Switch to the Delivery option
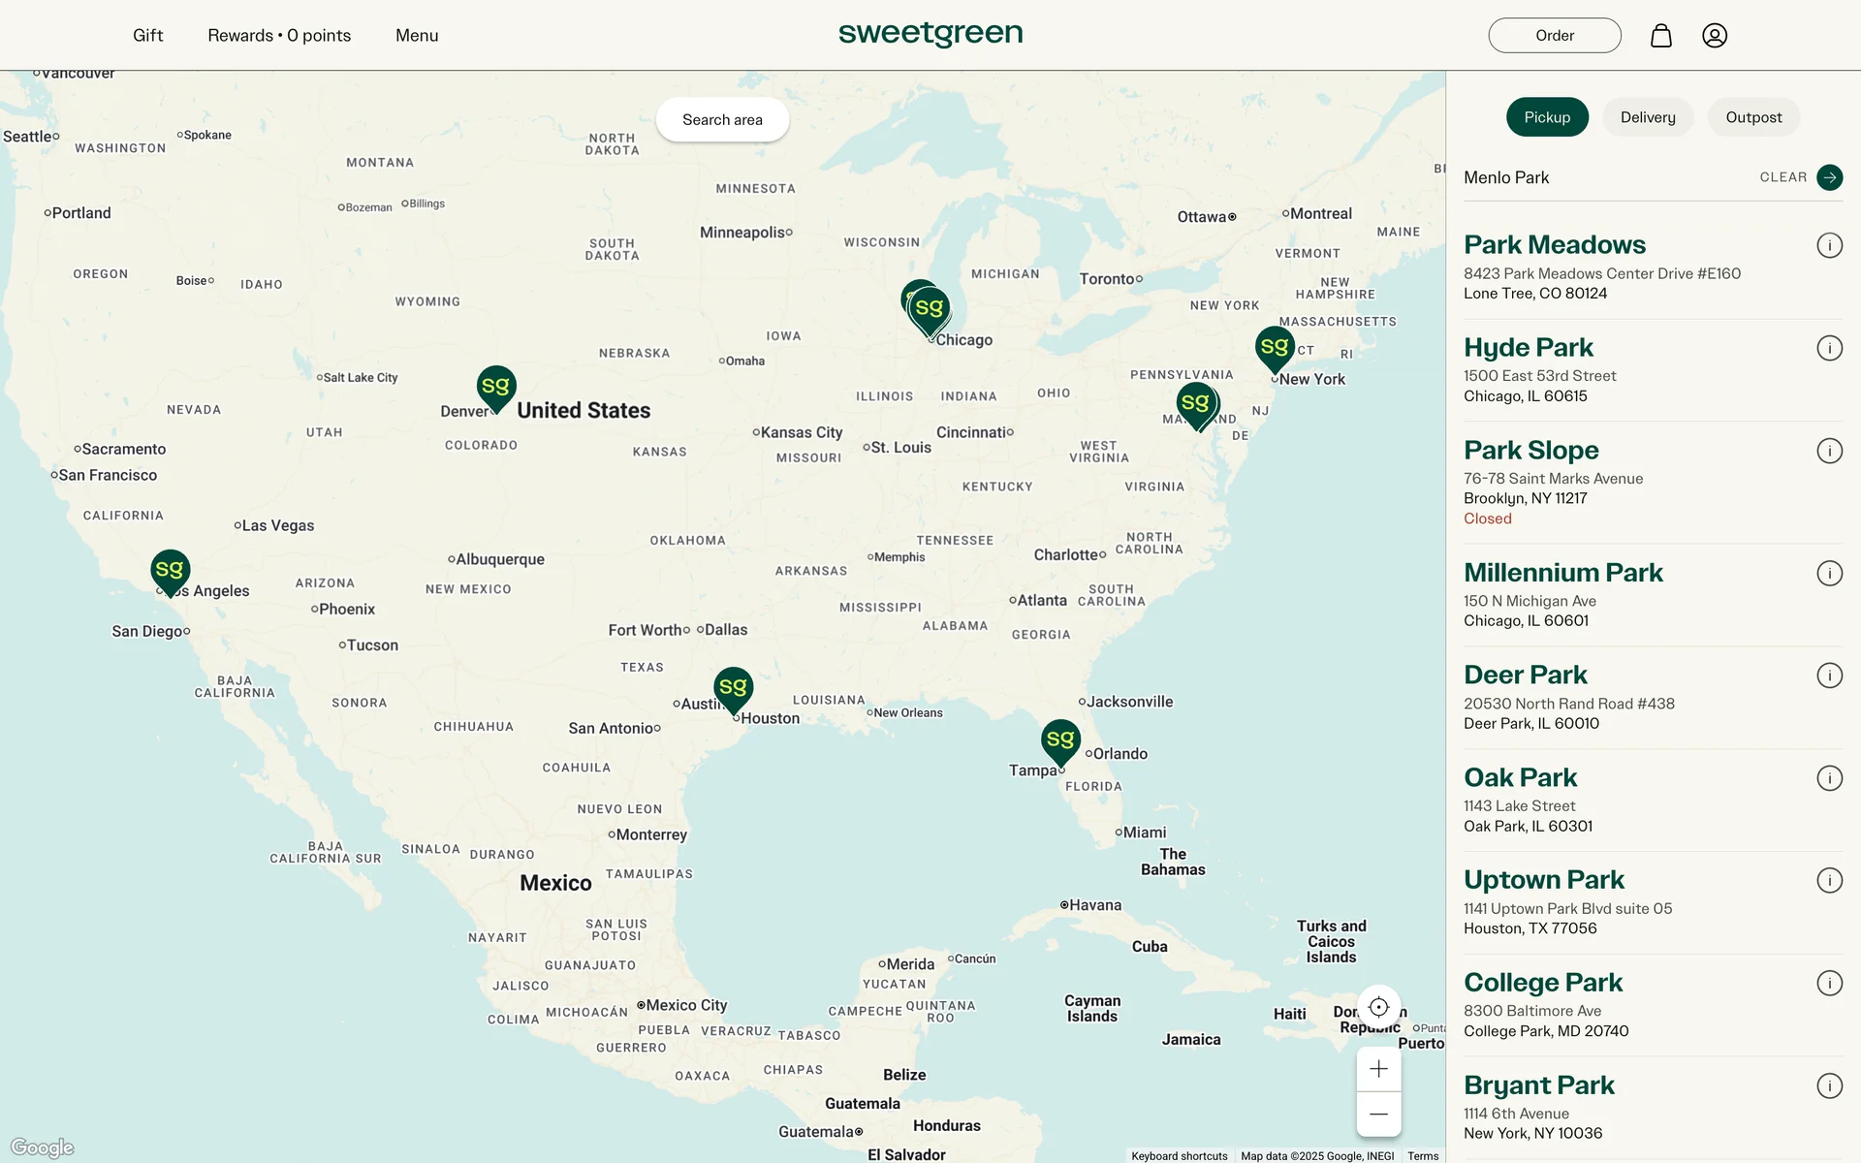The width and height of the screenshot is (1861, 1163). 1647,117
